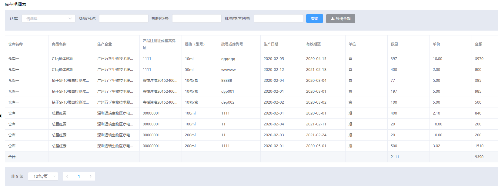Click the 有效期至 column header
The width and height of the screenshot is (498, 186).
[x=313, y=44]
